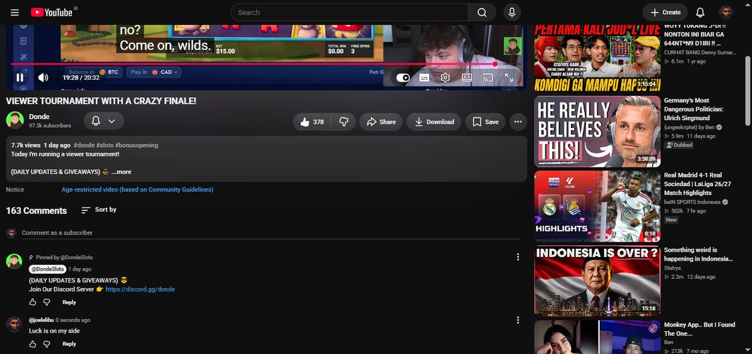
Task: Open @joelelibu commenter profile name
Action: point(41,320)
